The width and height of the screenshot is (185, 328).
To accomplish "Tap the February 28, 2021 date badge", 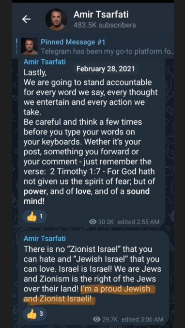I will (106, 69).
